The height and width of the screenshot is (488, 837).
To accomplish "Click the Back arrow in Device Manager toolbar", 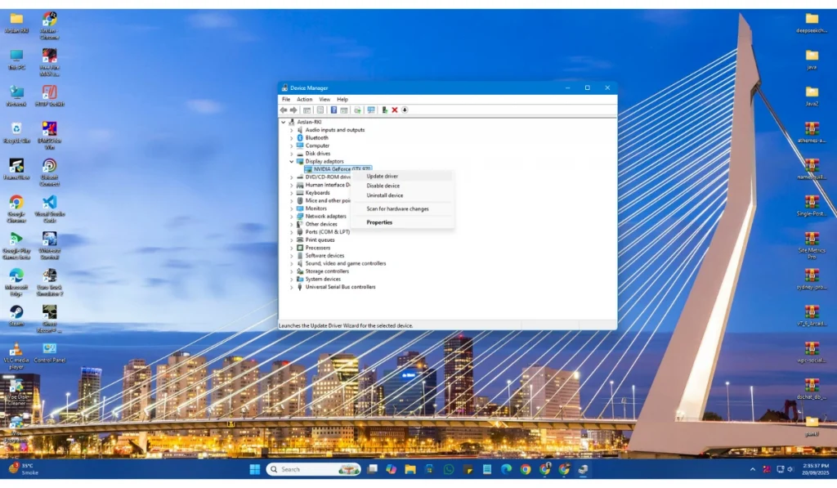I will pos(284,110).
